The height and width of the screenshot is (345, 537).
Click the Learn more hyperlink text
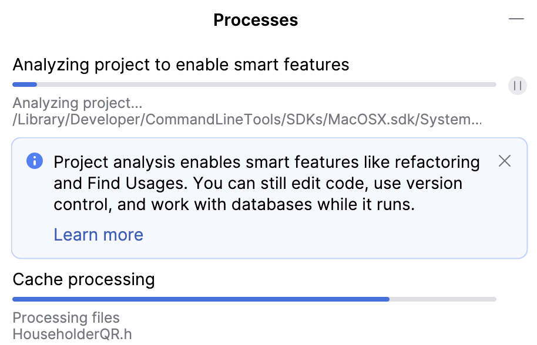pos(98,235)
